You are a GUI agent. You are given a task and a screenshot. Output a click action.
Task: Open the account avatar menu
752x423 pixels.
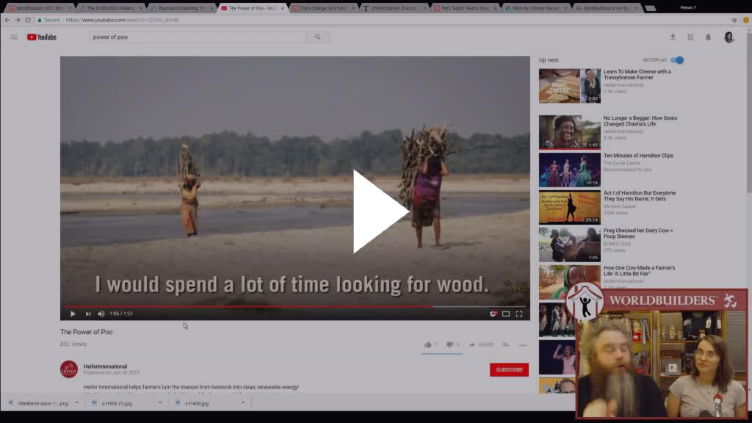click(x=729, y=37)
